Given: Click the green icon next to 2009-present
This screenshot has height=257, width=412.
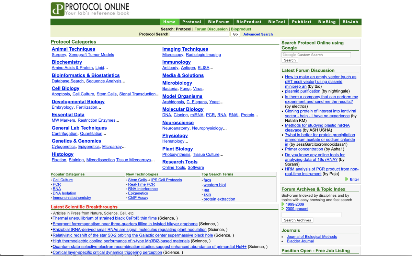Looking at the screenshot, I should point(283,209).
